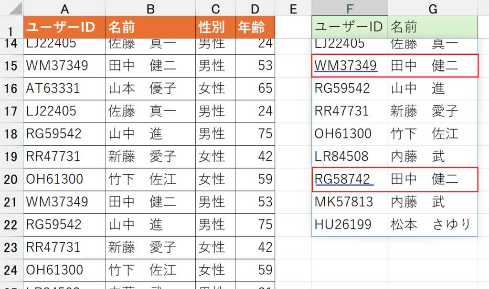Select column D header
Image resolution: width=489 pixels, height=289 pixels.
point(255,7)
